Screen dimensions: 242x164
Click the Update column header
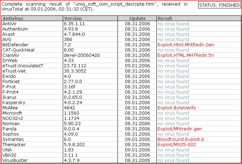[x=137, y=18]
